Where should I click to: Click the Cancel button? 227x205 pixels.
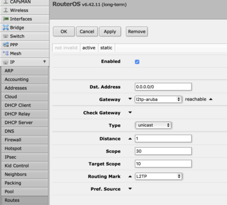click(87, 32)
